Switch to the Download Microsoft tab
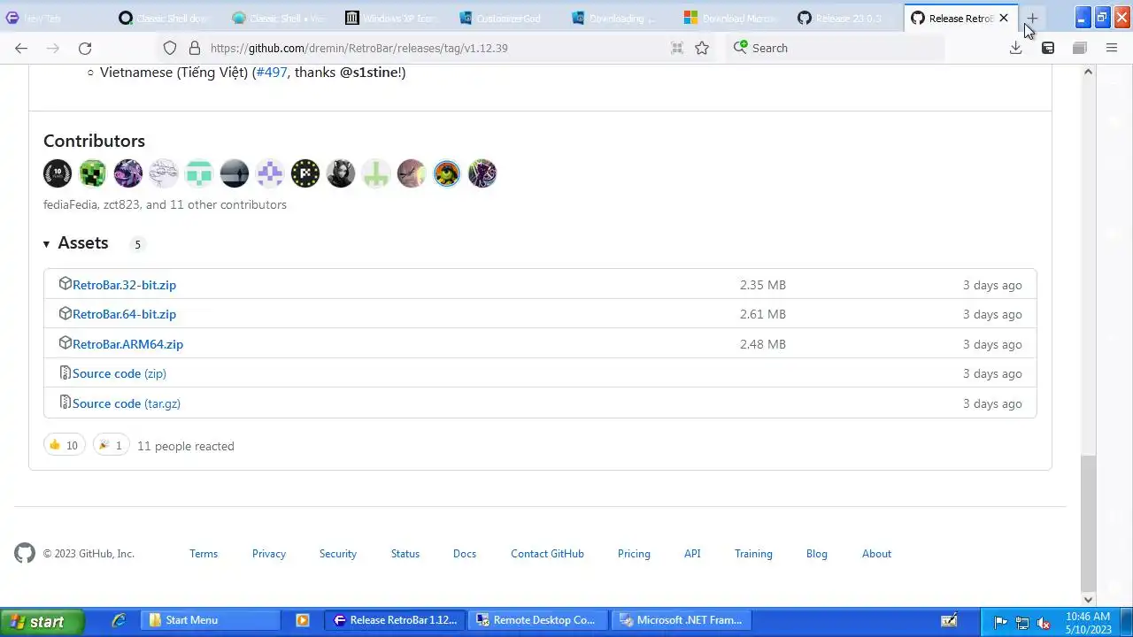The width and height of the screenshot is (1133, 637). point(731,18)
